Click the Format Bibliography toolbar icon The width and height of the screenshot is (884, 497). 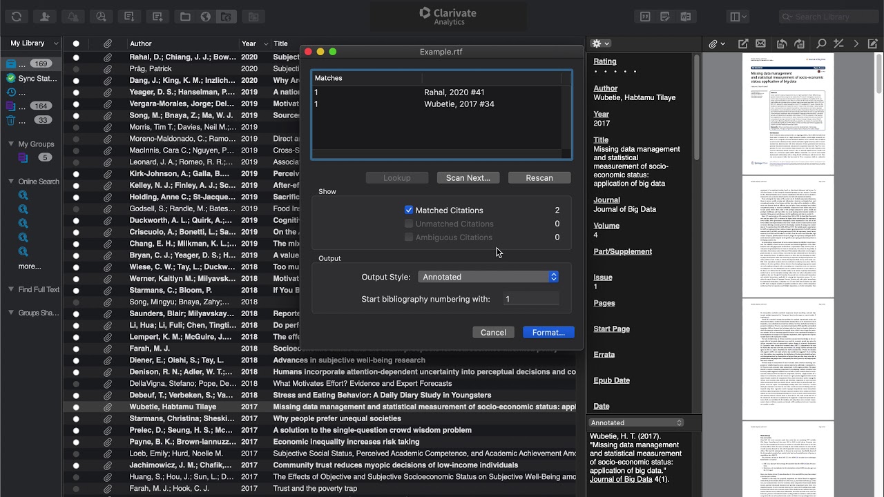[665, 17]
